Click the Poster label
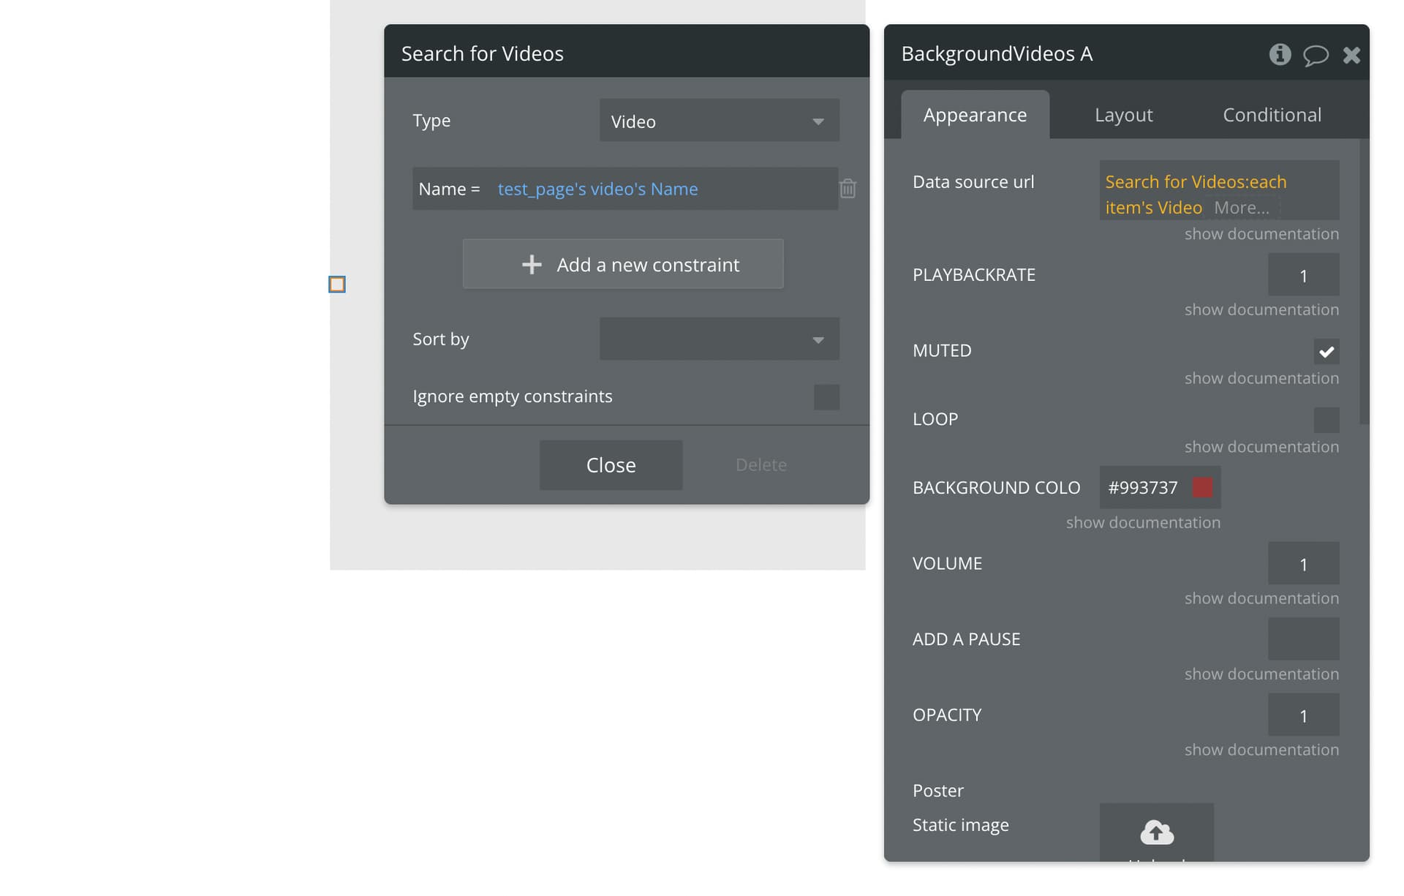Image resolution: width=1404 pixels, height=896 pixels. (937, 791)
